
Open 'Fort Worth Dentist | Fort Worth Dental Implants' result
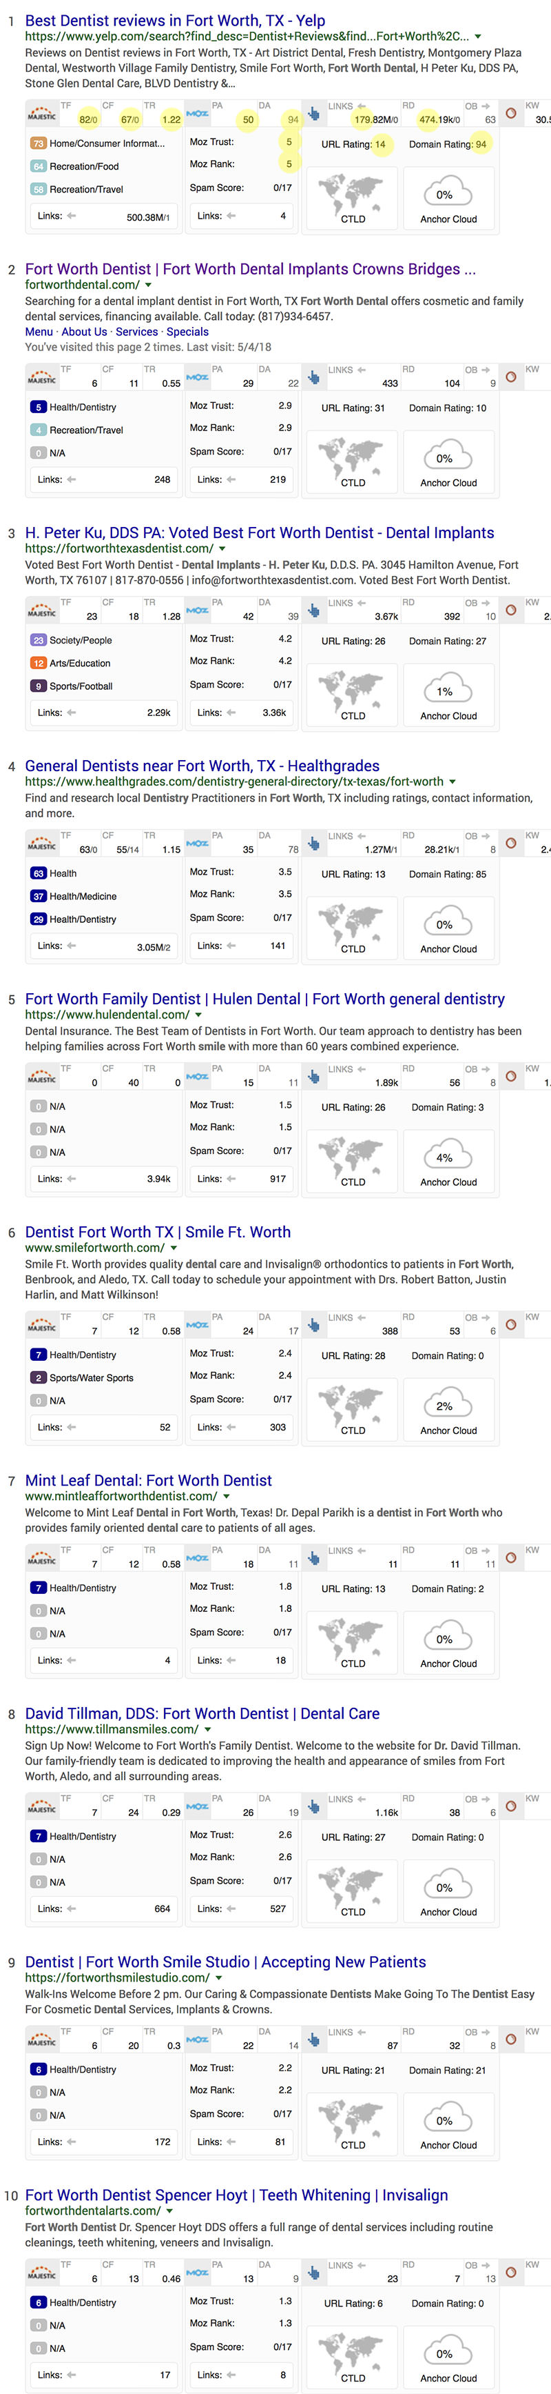(251, 268)
